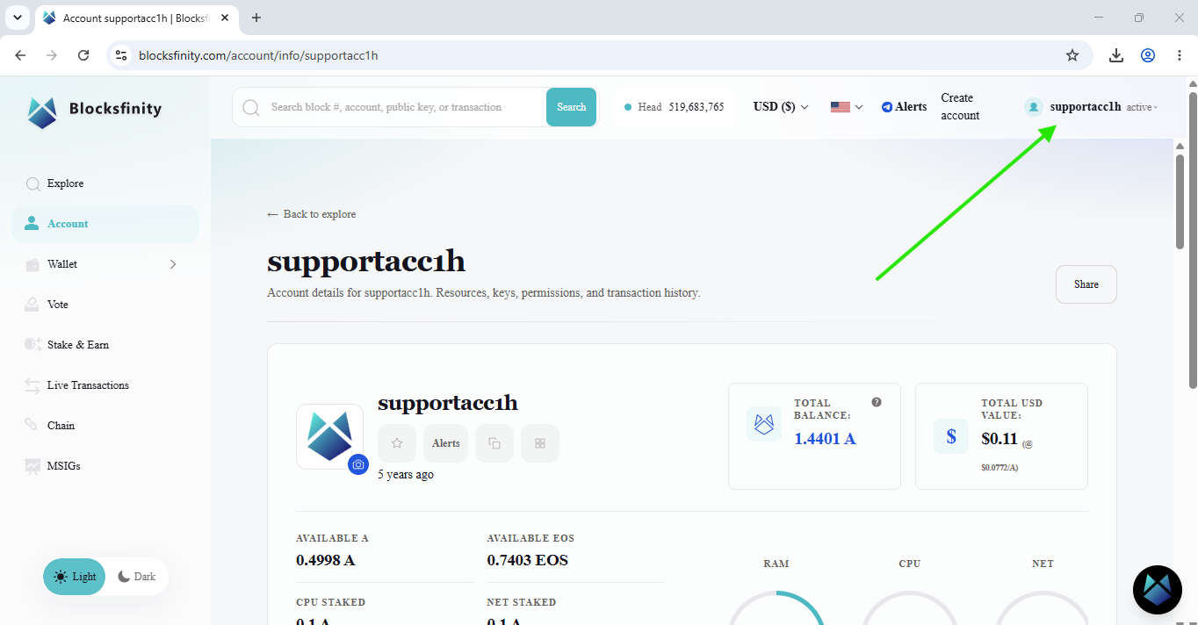Click the total balance help question icon
The width and height of the screenshot is (1198, 625).
click(x=876, y=402)
